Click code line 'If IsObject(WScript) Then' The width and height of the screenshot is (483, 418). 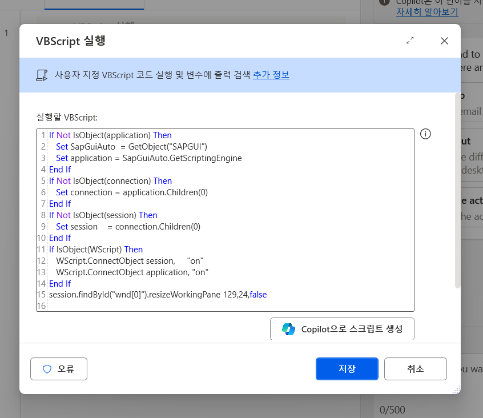point(96,249)
